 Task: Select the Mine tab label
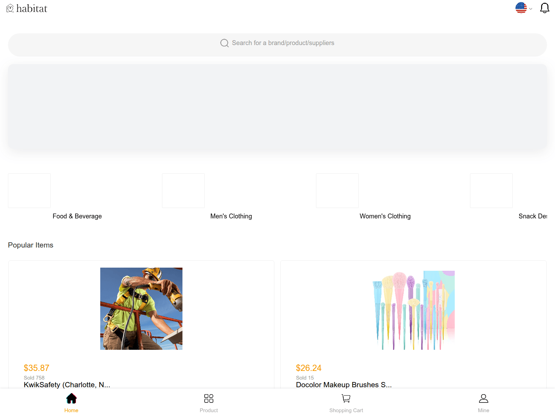click(484, 410)
